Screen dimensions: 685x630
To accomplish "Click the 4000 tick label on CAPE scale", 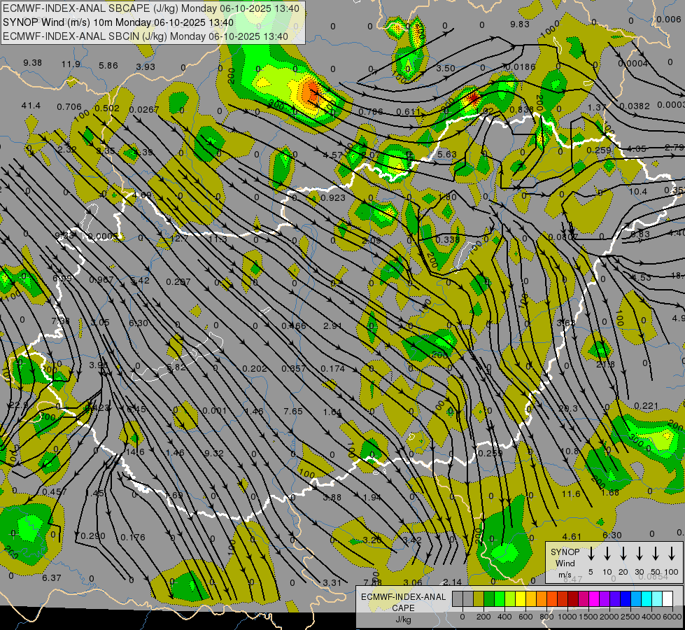I will click(x=652, y=617).
